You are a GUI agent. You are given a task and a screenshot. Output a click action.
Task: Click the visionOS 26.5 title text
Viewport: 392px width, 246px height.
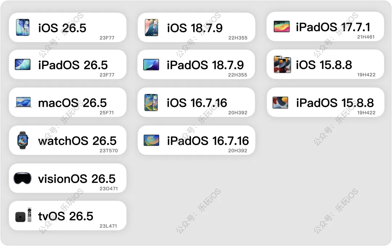point(77,179)
